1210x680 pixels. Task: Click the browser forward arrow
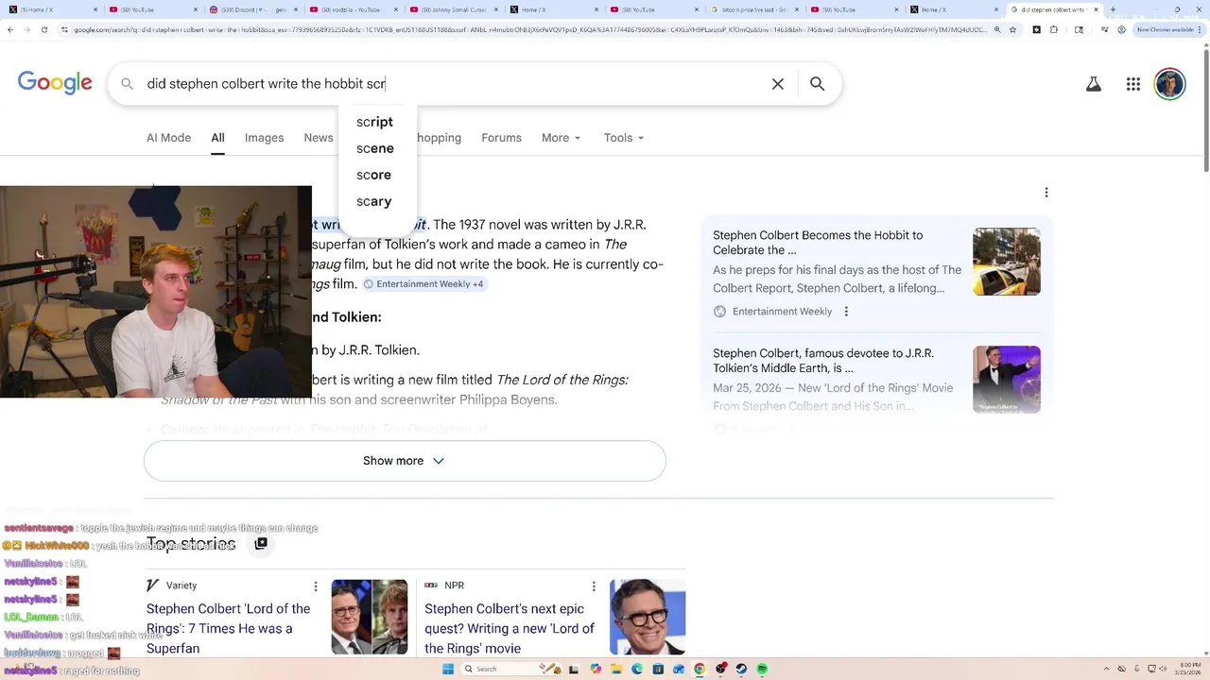pyautogui.click(x=28, y=29)
